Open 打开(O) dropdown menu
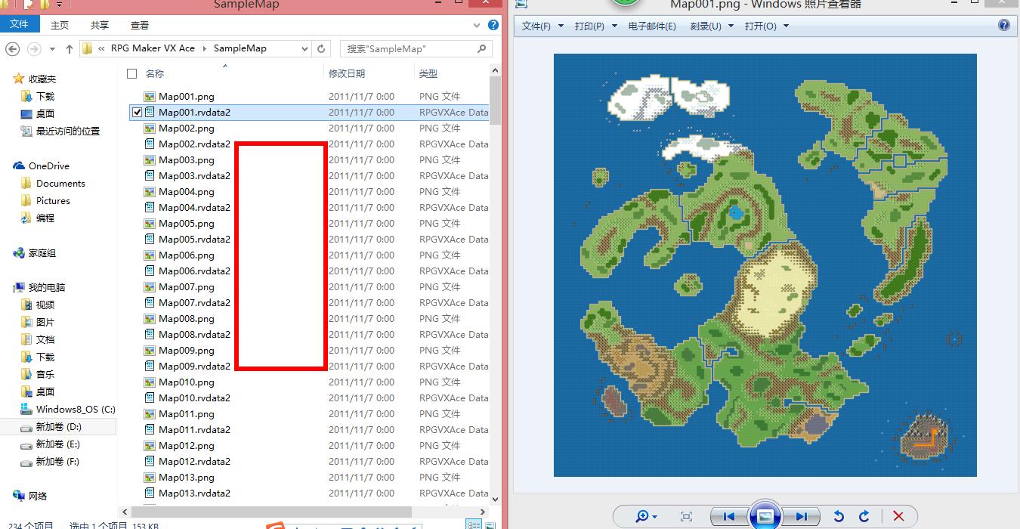The image size is (1020, 529). (766, 26)
